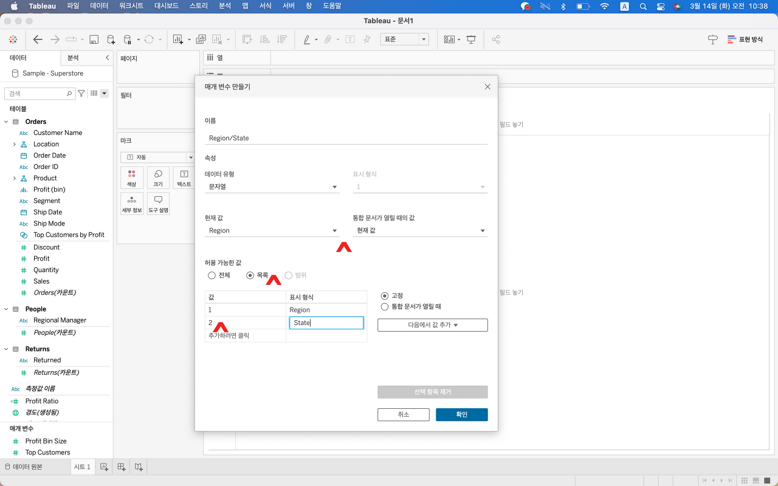
Task: Click the fix axes pin icon
Action: click(x=367, y=39)
